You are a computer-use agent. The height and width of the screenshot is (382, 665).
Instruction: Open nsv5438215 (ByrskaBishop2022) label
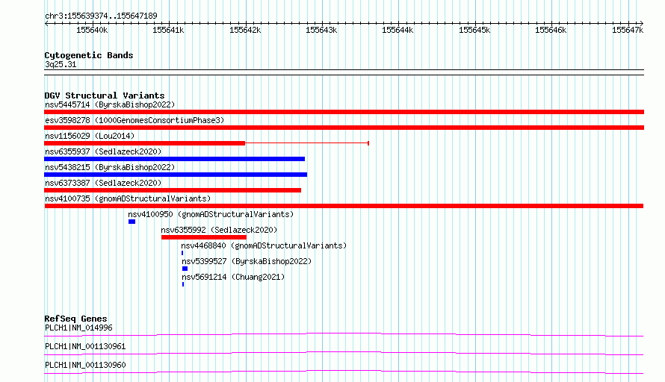(x=110, y=167)
